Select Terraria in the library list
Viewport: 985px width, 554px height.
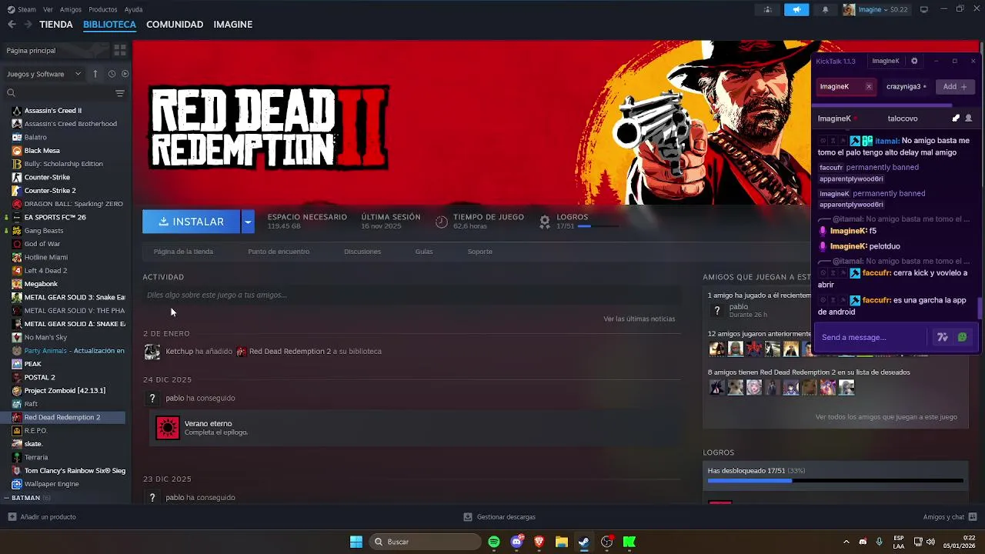[36, 457]
